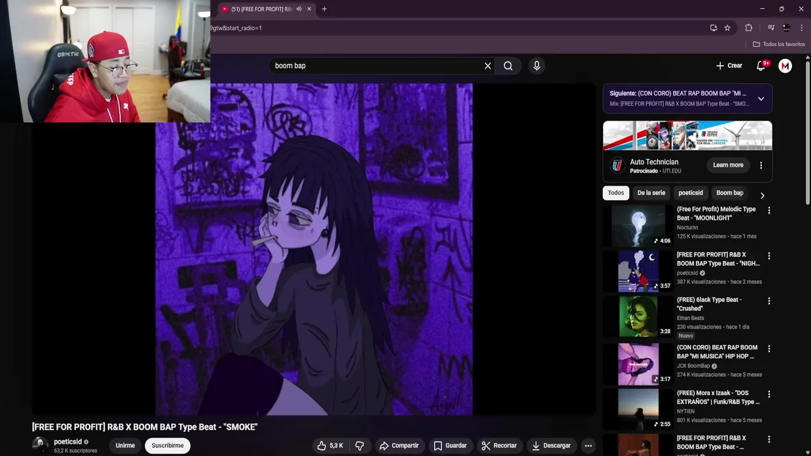Start voice search with microphone icon

click(537, 66)
